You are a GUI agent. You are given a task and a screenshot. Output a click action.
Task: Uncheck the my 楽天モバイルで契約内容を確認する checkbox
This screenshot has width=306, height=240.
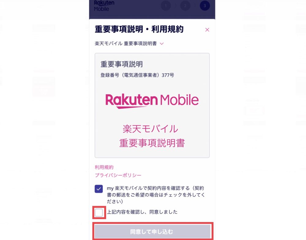[99, 189]
